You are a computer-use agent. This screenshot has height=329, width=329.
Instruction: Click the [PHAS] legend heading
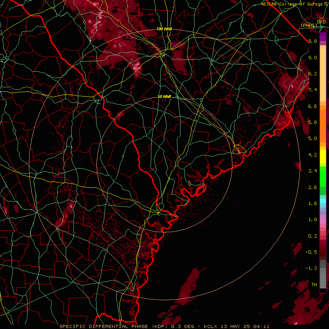pyautogui.click(x=309, y=26)
